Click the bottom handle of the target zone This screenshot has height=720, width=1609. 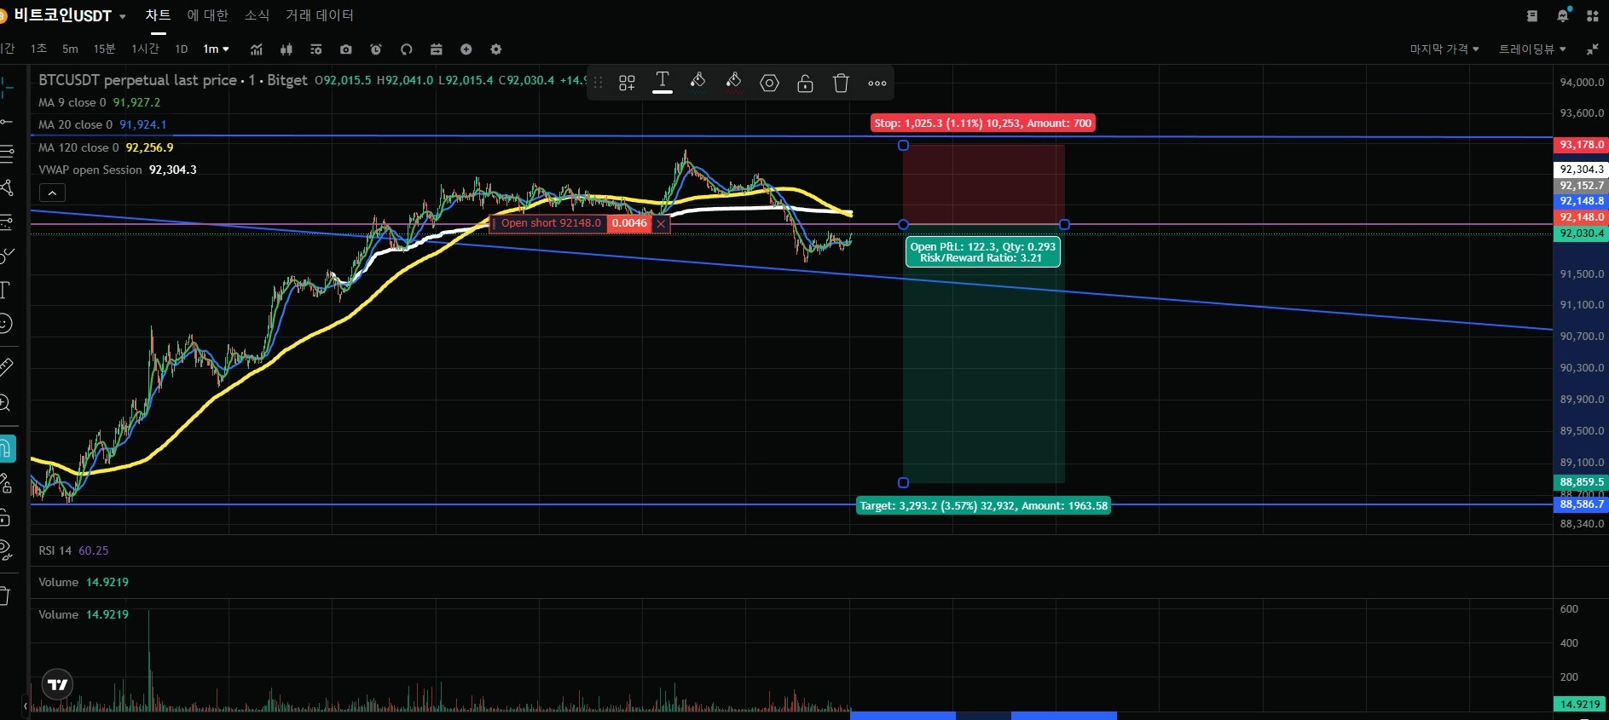[903, 482]
